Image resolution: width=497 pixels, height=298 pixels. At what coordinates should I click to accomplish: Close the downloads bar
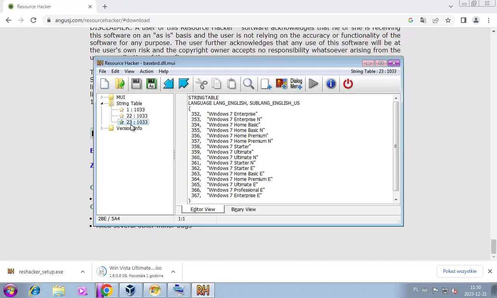(490, 271)
